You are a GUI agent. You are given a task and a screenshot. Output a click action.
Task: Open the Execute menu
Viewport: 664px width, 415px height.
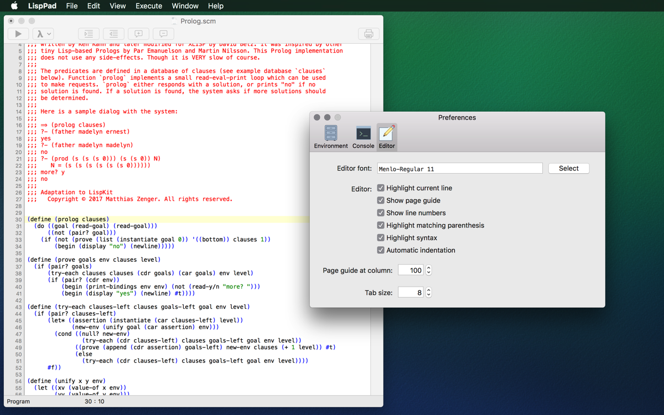pyautogui.click(x=149, y=6)
